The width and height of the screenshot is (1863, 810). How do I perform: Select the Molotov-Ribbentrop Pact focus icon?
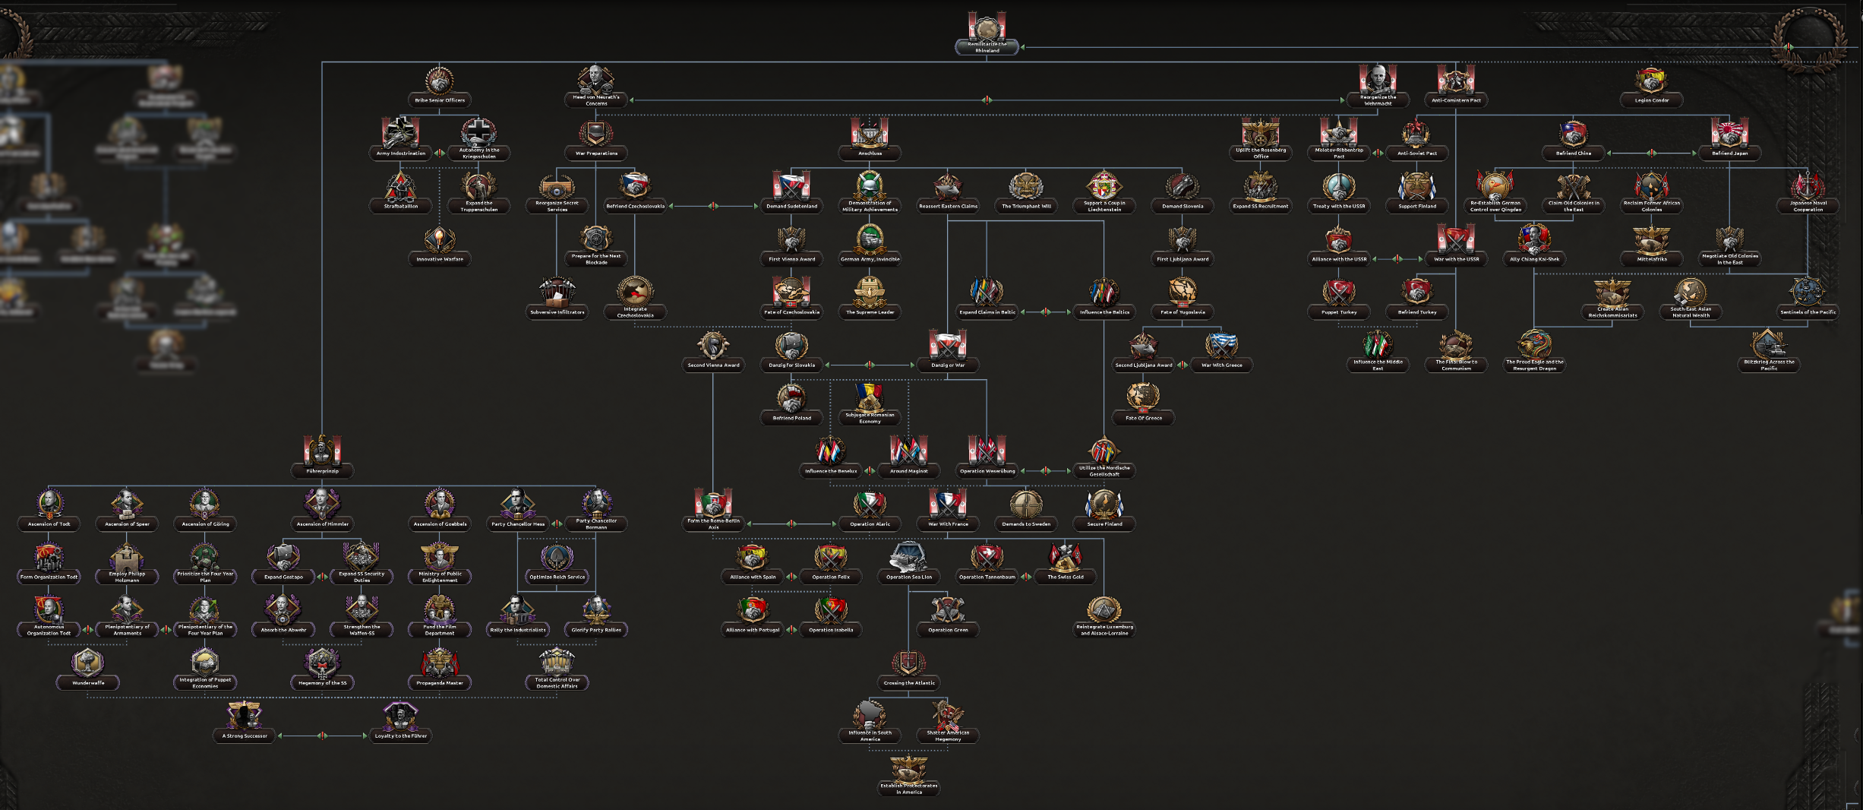(1338, 133)
